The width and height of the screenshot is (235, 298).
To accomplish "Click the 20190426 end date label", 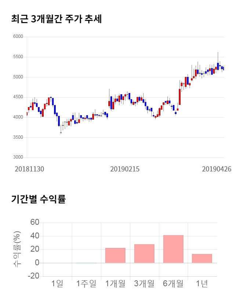I will (x=217, y=169).
